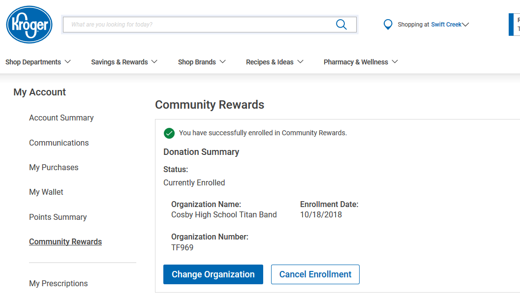The width and height of the screenshot is (520, 299).
Task: Expand the Shop Departments menu
Action: point(38,62)
